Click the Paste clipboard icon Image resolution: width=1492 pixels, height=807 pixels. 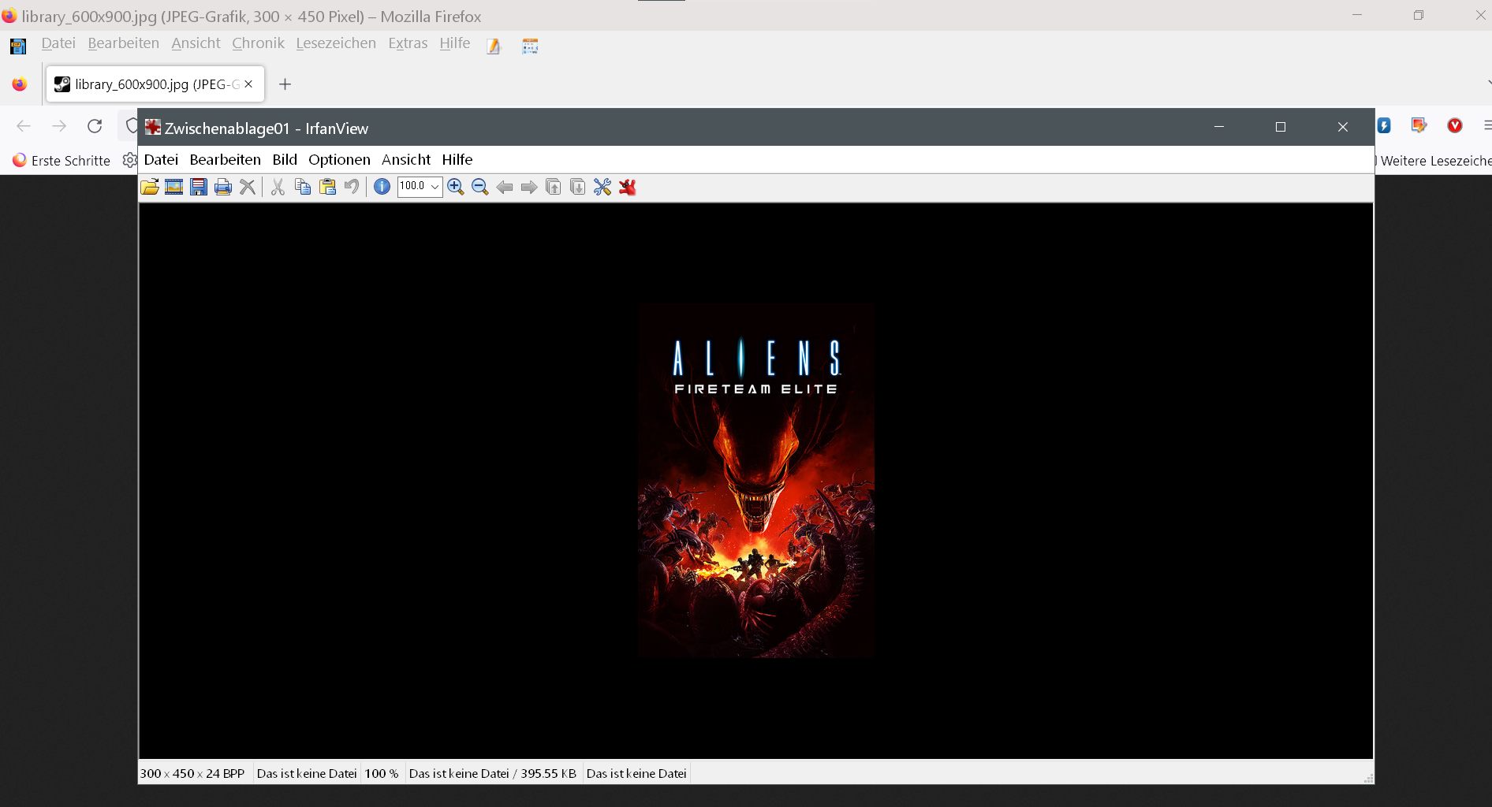[x=327, y=187]
